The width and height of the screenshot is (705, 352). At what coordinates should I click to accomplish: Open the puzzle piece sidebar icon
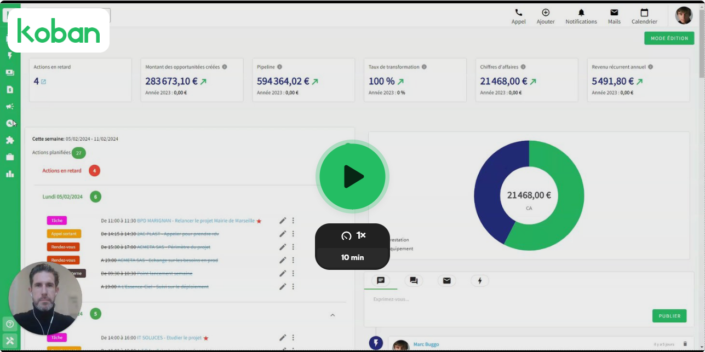point(10,140)
